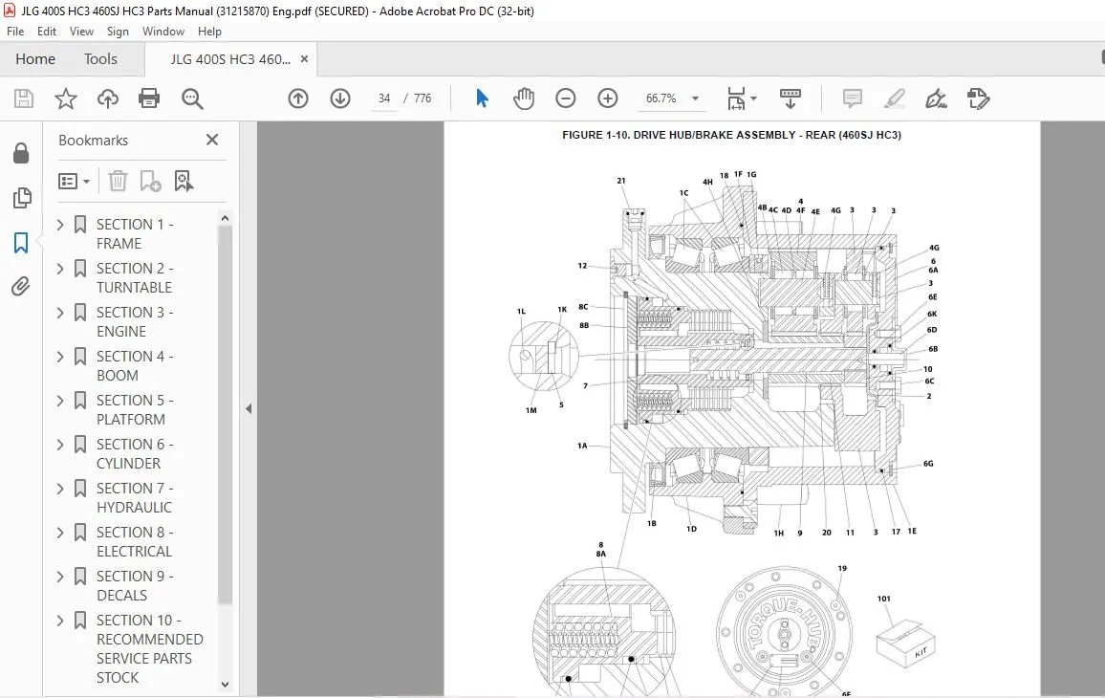Click the Save file icon
This screenshot has height=698, width=1105.
23,98
